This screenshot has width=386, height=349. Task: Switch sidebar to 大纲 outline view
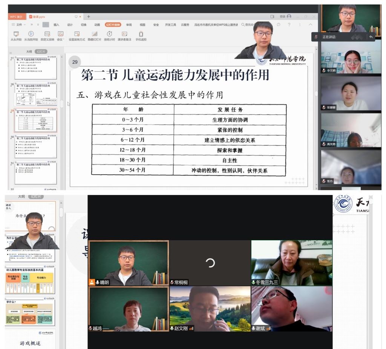pos(29,52)
